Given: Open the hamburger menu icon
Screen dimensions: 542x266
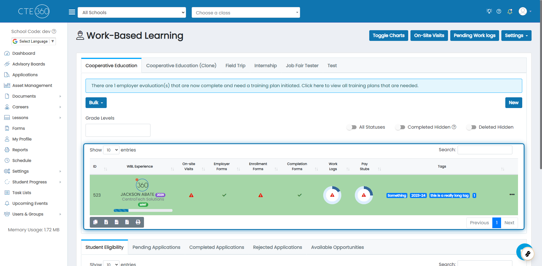Looking at the screenshot, I should (72, 12).
